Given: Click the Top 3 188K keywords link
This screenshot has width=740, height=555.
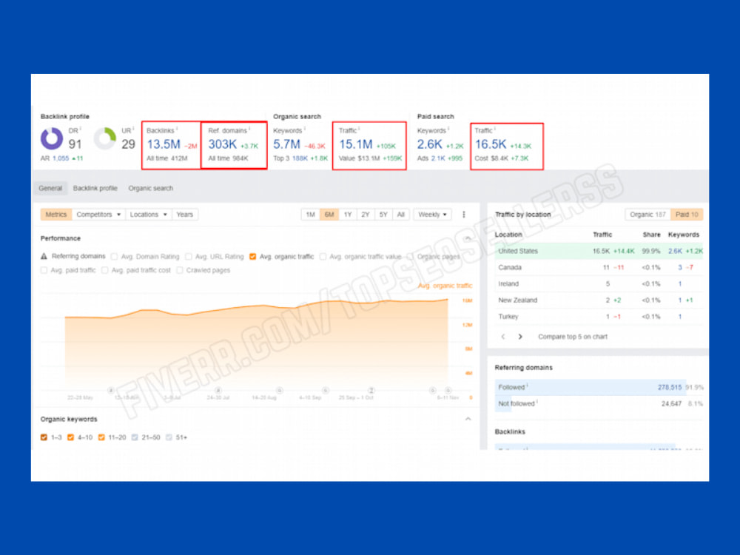Looking at the screenshot, I should tap(299, 158).
